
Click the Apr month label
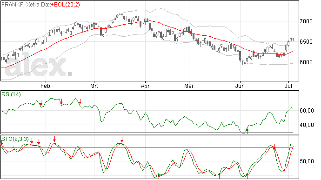pos(145,86)
